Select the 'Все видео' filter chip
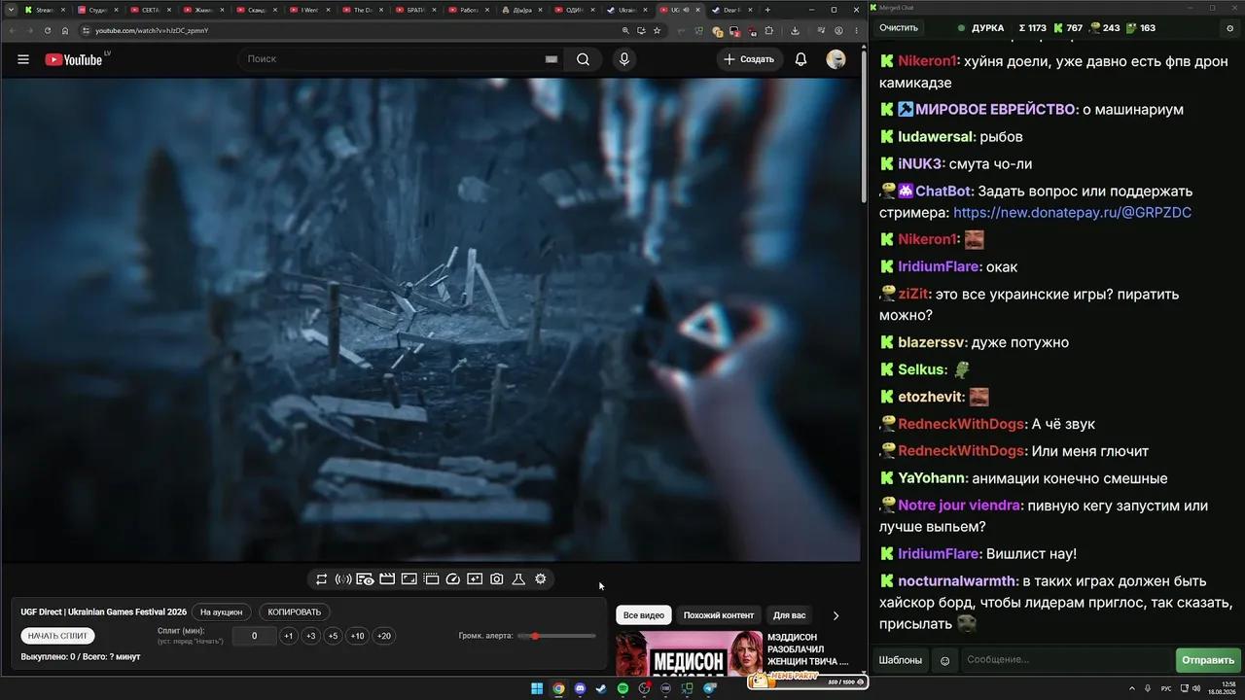 (644, 615)
